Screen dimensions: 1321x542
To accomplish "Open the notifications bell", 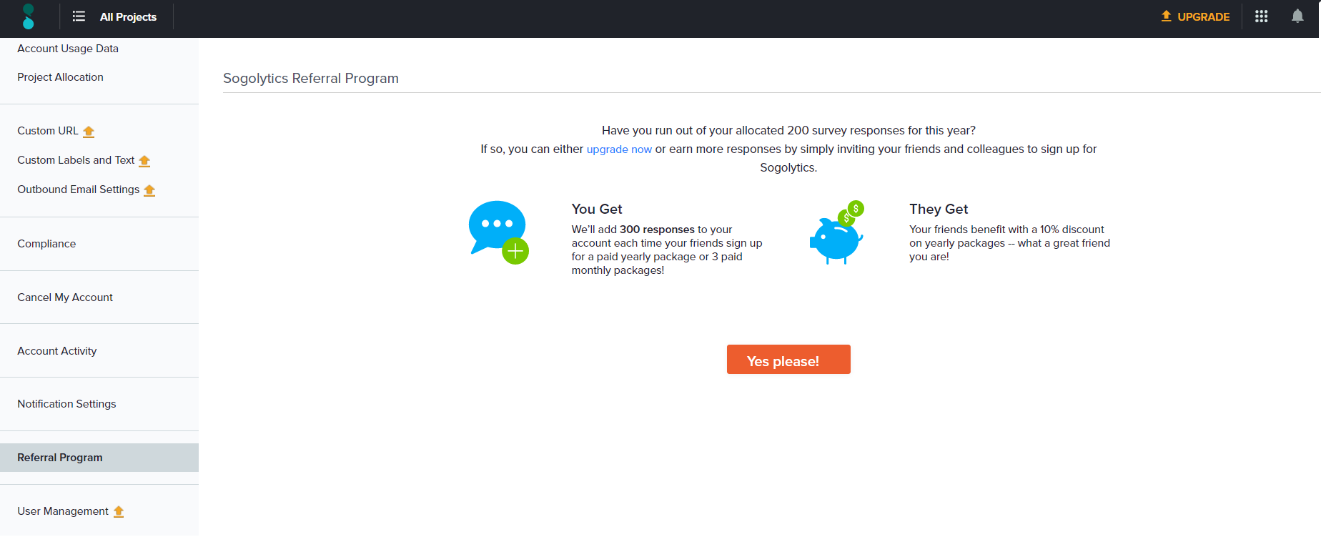I will (1297, 16).
